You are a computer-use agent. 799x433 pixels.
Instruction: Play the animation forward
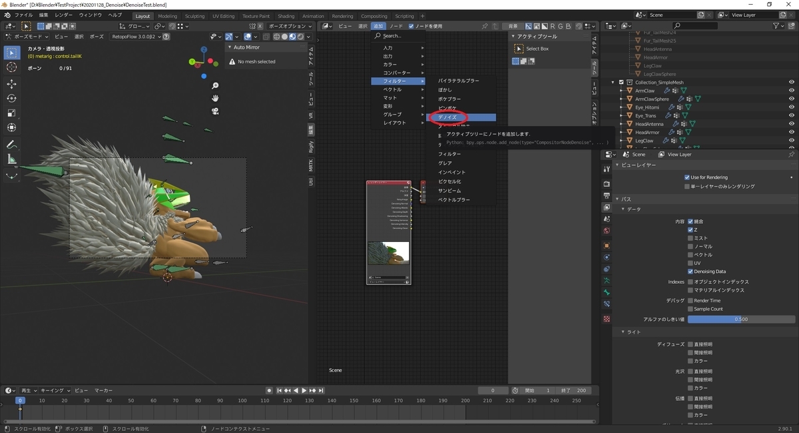pos(304,390)
